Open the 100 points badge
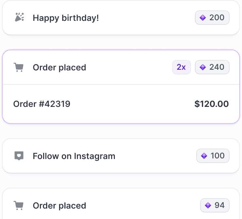This screenshot has height=219, width=242. click(213, 156)
